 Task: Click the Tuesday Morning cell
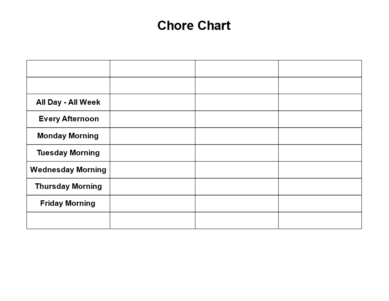(68, 153)
